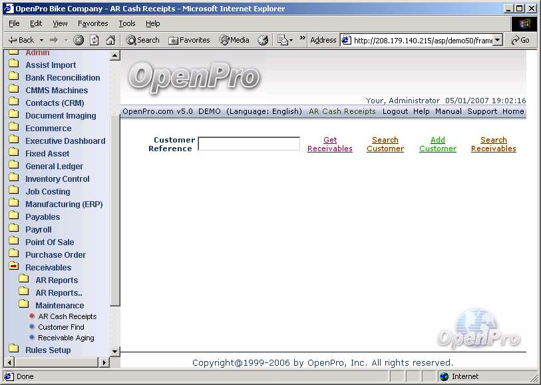Click the sidebar scroll down arrow
The width and height of the screenshot is (541, 385).
pyautogui.click(x=114, y=351)
